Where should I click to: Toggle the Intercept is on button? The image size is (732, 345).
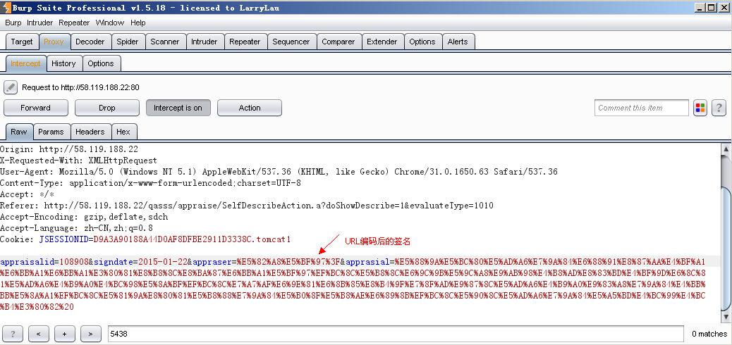click(x=178, y=108)
